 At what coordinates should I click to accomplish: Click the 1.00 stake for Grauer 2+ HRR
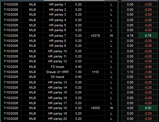point(78,72)
